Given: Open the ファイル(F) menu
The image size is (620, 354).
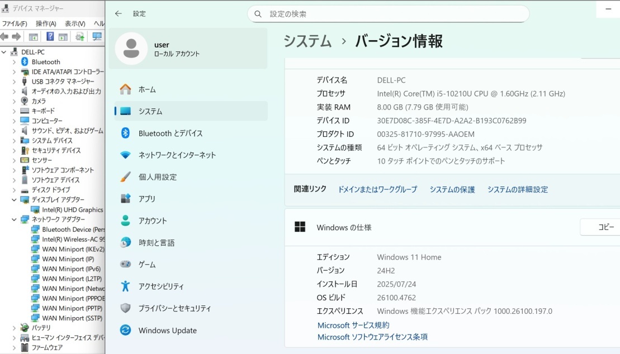Looking at the screenshot, I should point(15,23).
